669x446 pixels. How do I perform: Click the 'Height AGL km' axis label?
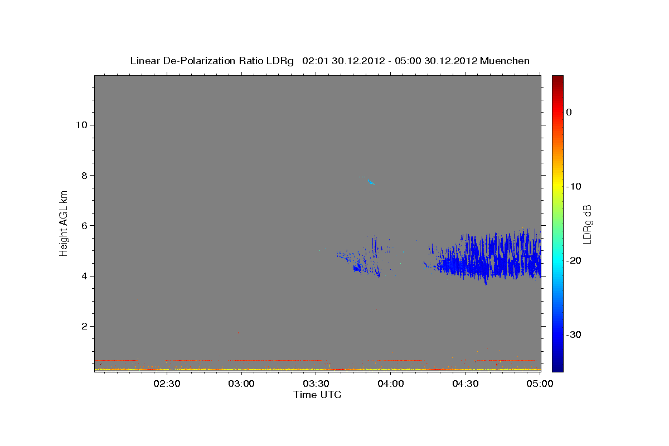click(64, 223)
